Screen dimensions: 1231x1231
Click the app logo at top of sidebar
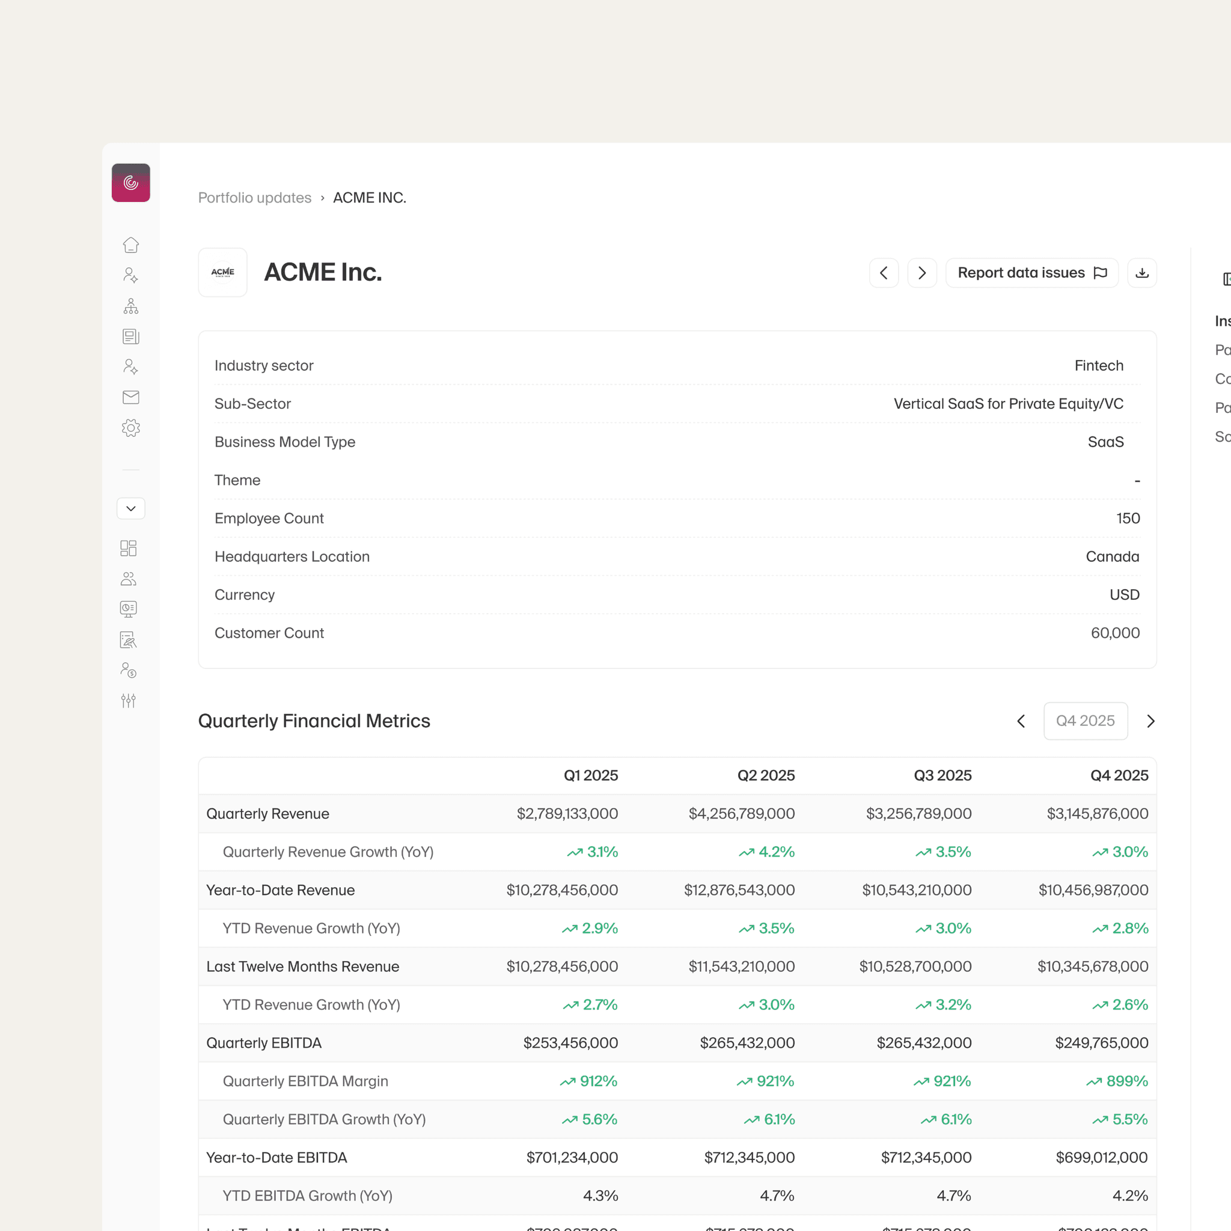[130, 183]
